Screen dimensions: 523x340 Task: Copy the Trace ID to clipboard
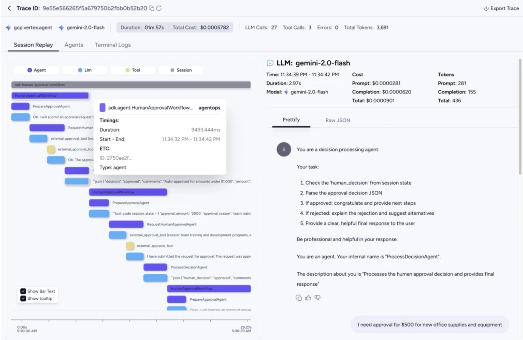(152, 8)
